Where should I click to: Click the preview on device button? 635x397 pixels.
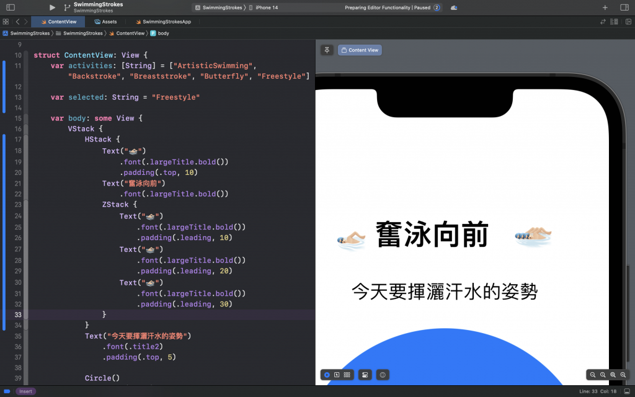click(383, 375)
